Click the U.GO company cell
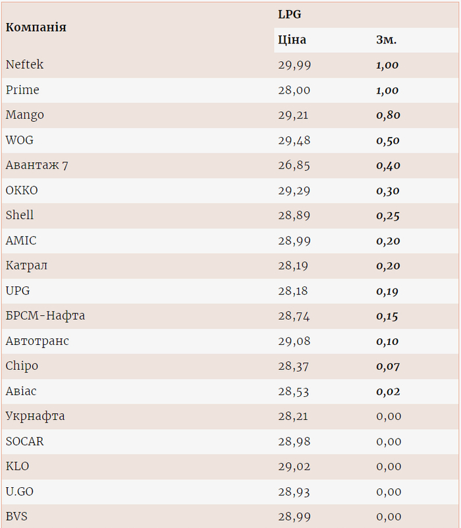461x528 pixels. click(19, 492)
